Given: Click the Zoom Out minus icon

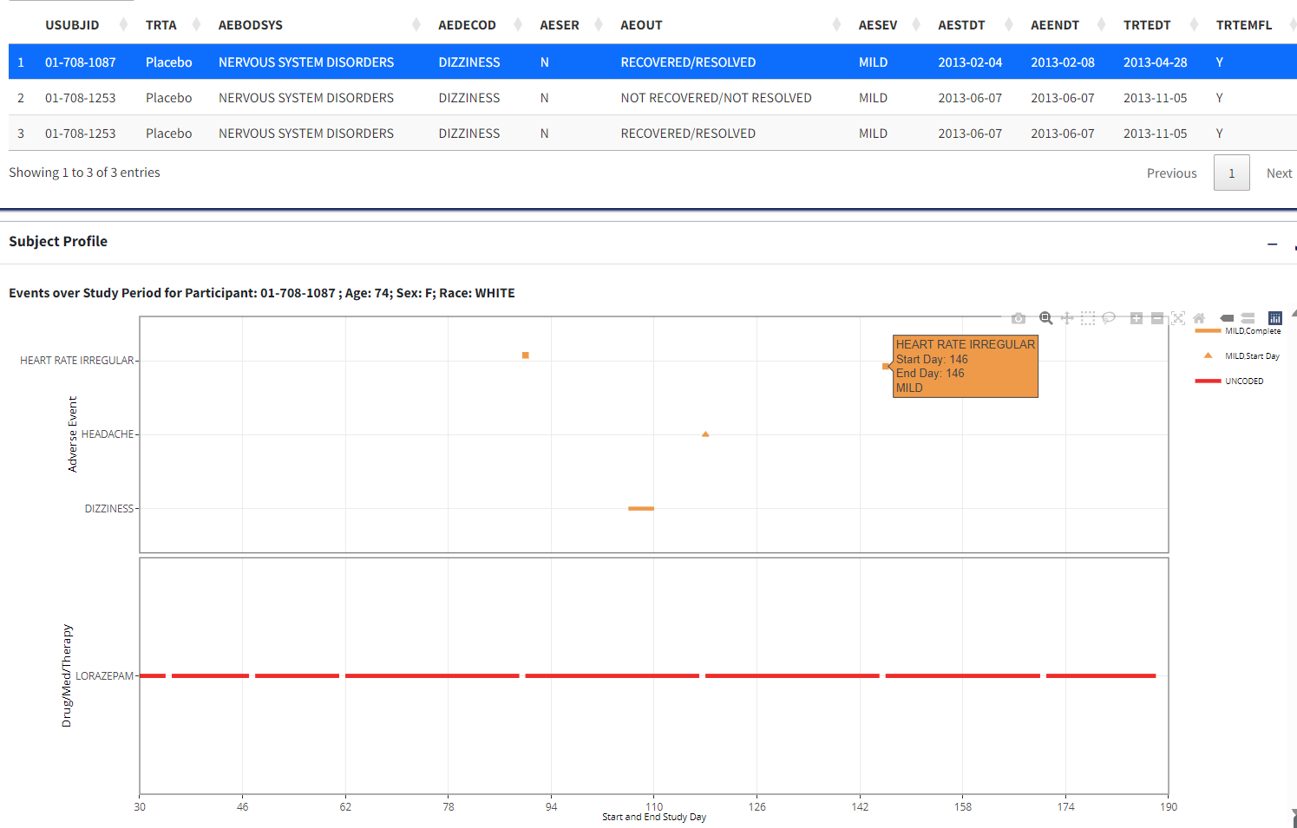Looking at the screenshot, I should coord(1157,318).
